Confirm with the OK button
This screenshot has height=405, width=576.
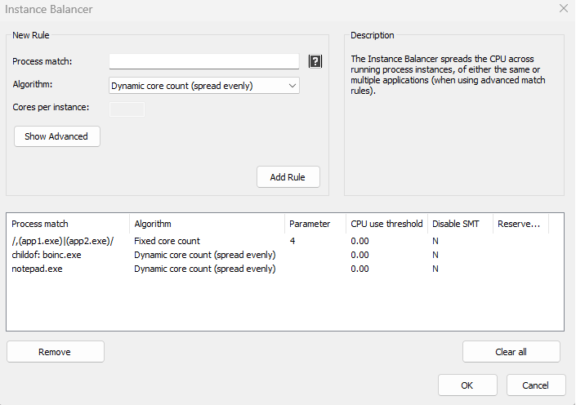click(x=467, y=385)
